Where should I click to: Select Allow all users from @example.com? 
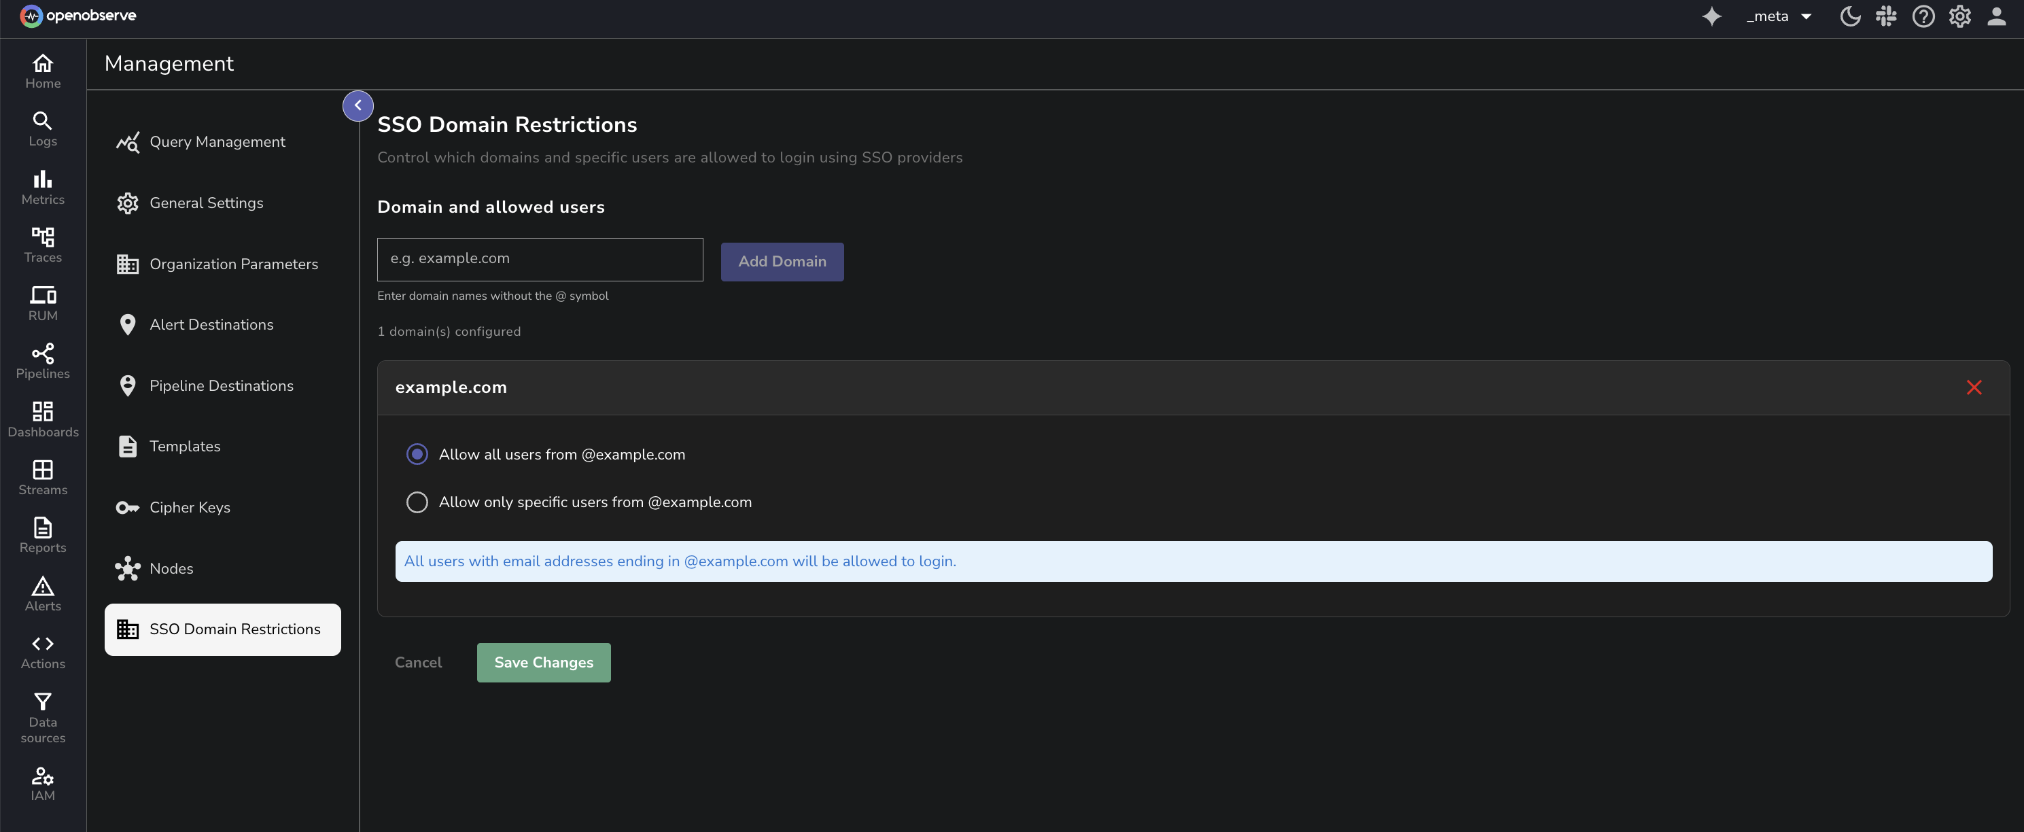point(417,453)
